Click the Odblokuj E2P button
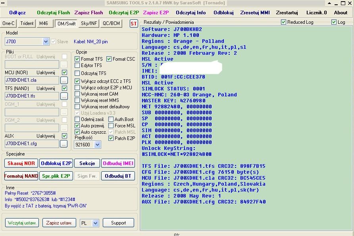The height and width of the screenshot is (236, 354). (56, 163)
